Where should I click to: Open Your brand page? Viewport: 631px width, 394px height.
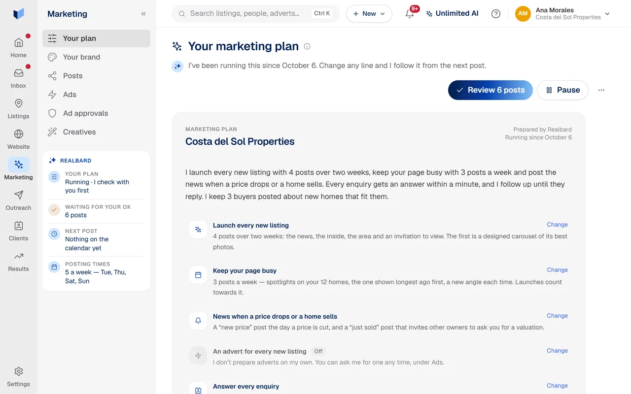coord(96,57)
